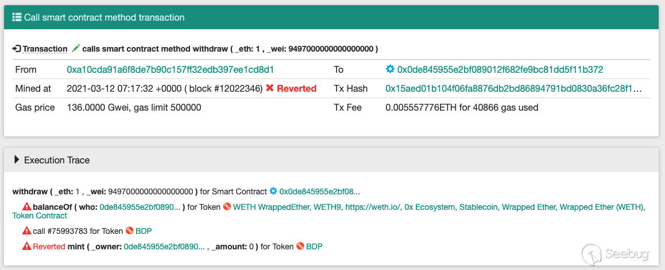Open the To contract address 0x0de845955e2bf…
The width and height of the screenshot is (665, 270).
500,69
